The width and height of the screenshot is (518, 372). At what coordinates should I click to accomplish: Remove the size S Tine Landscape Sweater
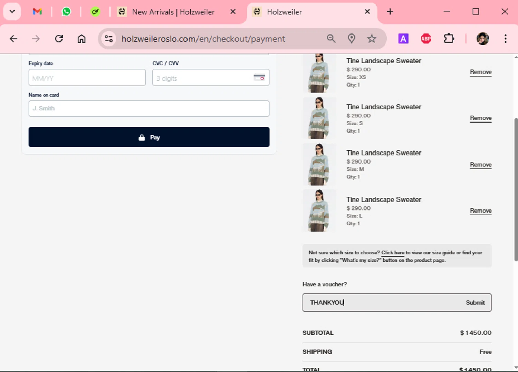(481, 118)
